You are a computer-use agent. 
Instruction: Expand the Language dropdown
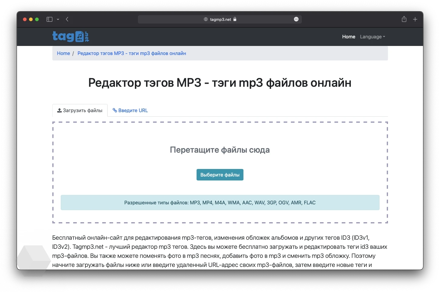pos(373,37)
